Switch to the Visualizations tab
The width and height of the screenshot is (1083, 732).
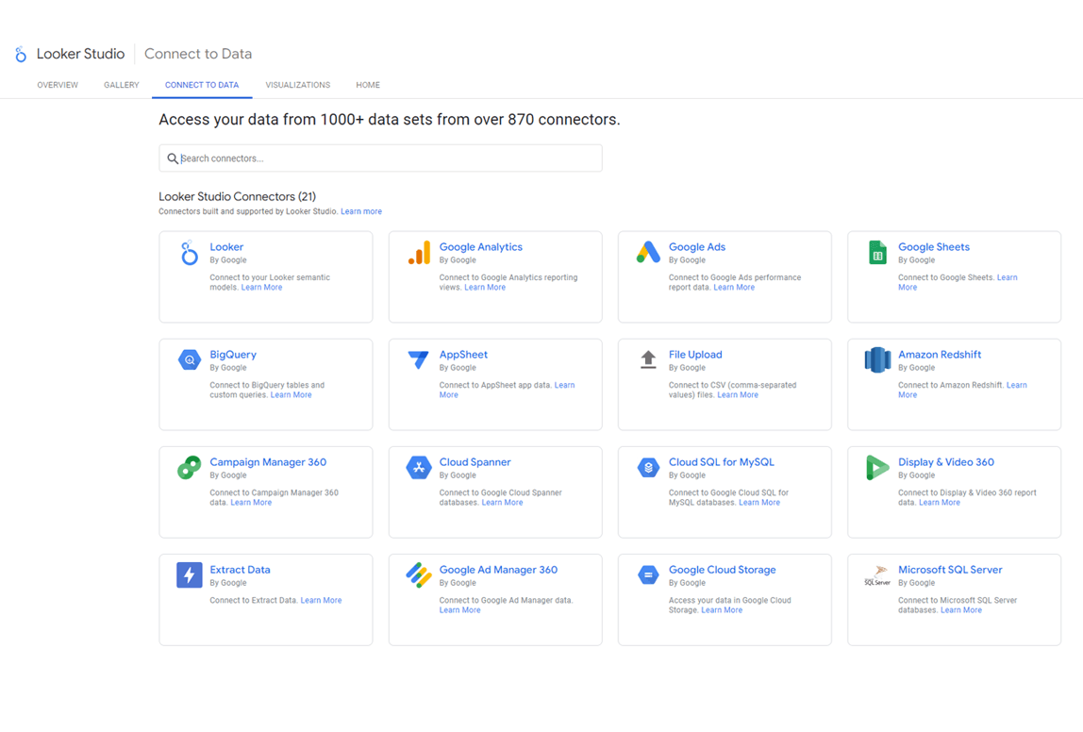pyautogui.click(x=298, y=85)
